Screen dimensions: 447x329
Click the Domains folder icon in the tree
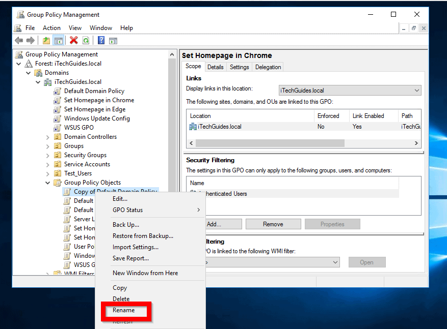(39, 72)
